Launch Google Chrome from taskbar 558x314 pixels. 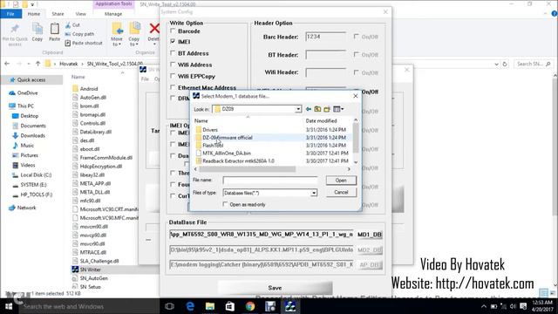[x=250, y=306]
